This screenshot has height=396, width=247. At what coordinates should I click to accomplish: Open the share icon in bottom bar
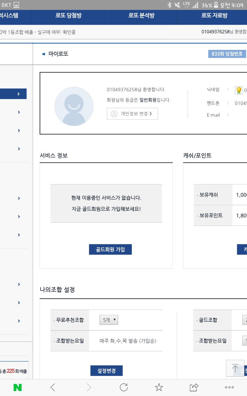pos(194,387)
